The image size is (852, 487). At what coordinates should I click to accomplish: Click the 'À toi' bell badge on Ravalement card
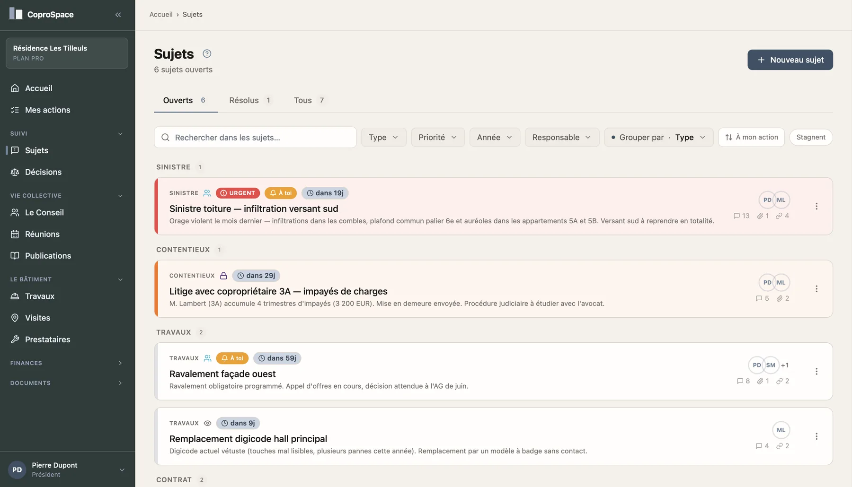(x=232, y=358)
